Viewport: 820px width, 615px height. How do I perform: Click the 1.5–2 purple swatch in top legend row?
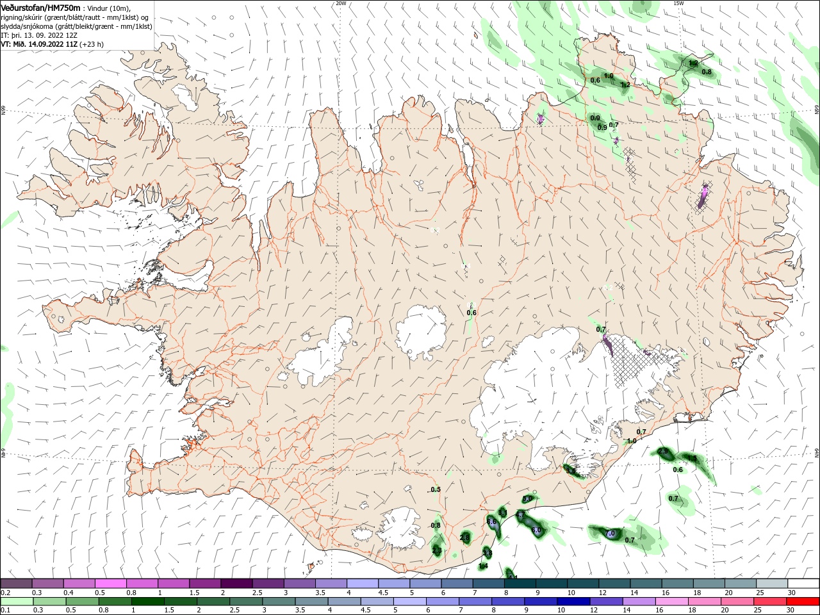pyautogui.click(x=205, y=584)
